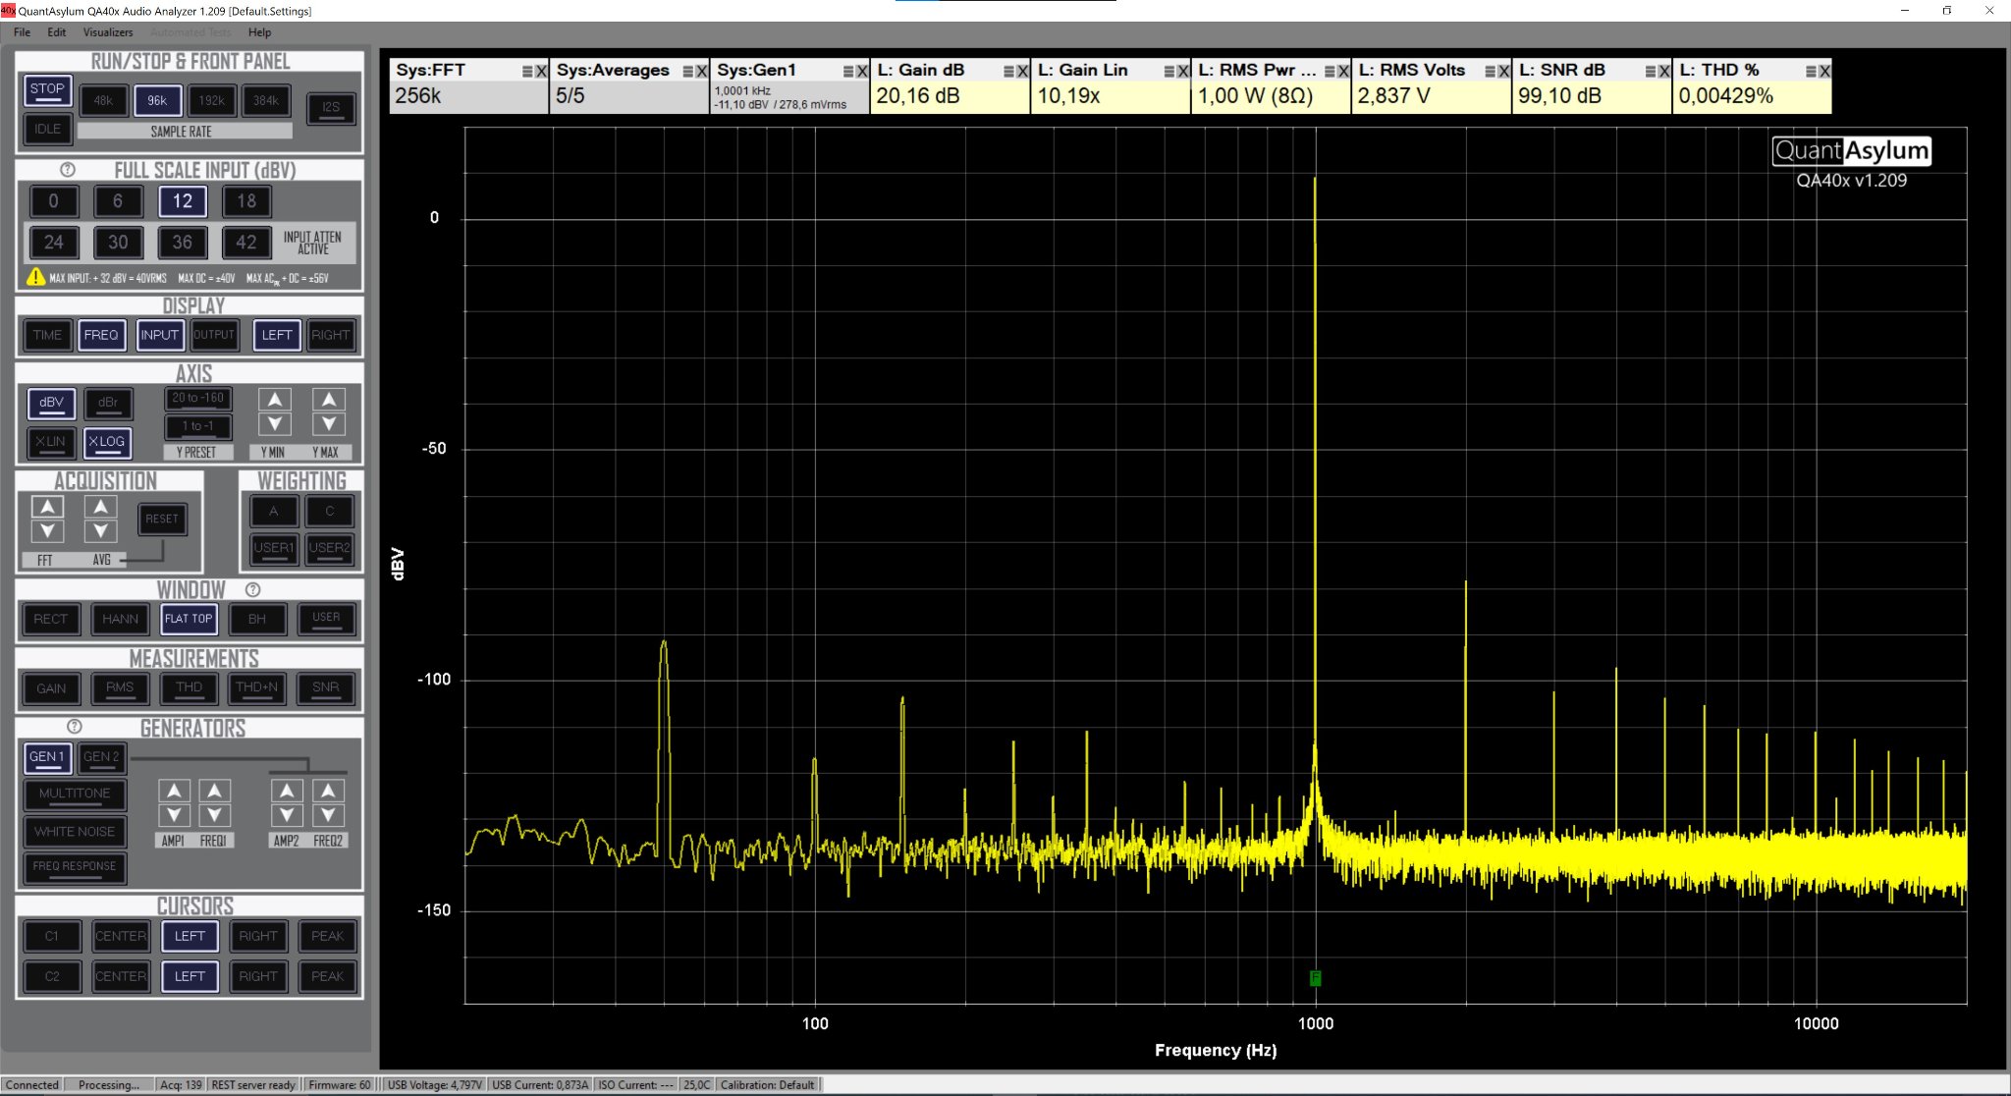Toggle OUTPUT display
The width and height of the screenshot is (2011, 1096).
(213, 335)
